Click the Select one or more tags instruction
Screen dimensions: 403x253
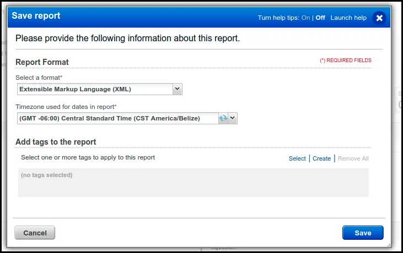pyautogui.click(x=88, y=157)
